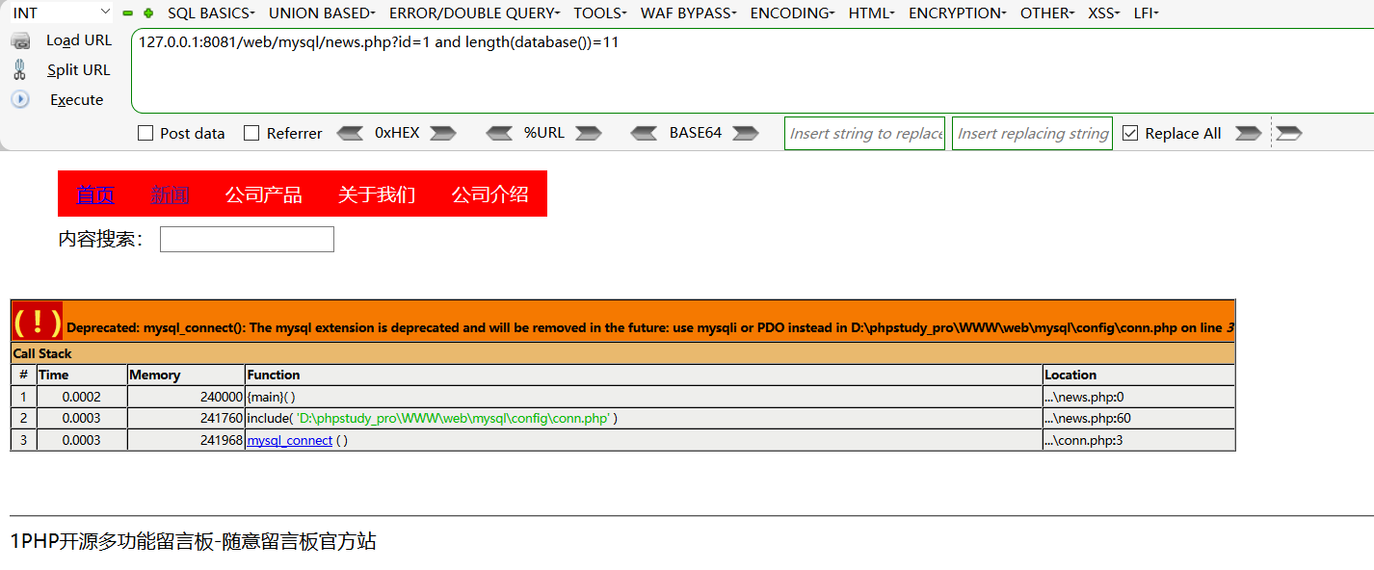
Task: Click right arrow after 0xHEX
Action: [x=443, y=134]
